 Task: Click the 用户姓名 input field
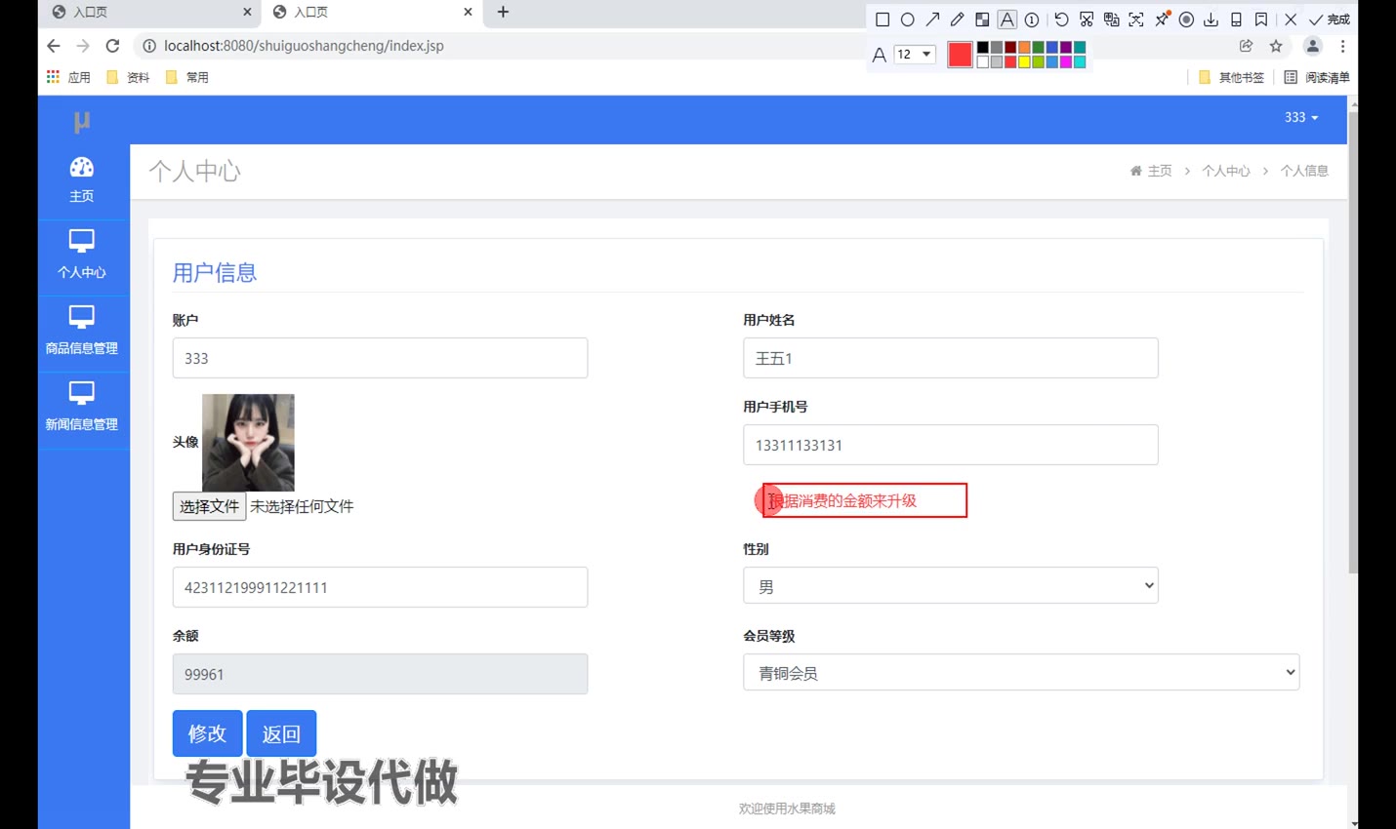click(951, 358)
